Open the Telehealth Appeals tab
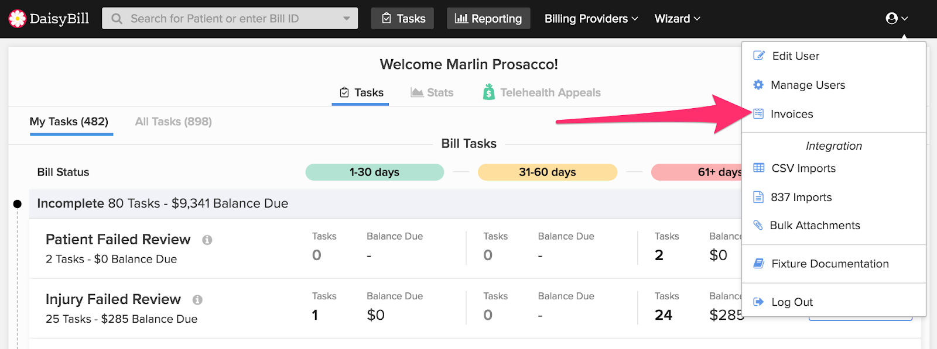 (x=542, y=92)
